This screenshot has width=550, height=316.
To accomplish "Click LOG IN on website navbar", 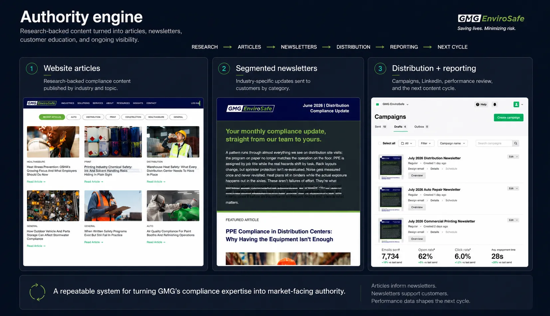I will click(195, 103).
